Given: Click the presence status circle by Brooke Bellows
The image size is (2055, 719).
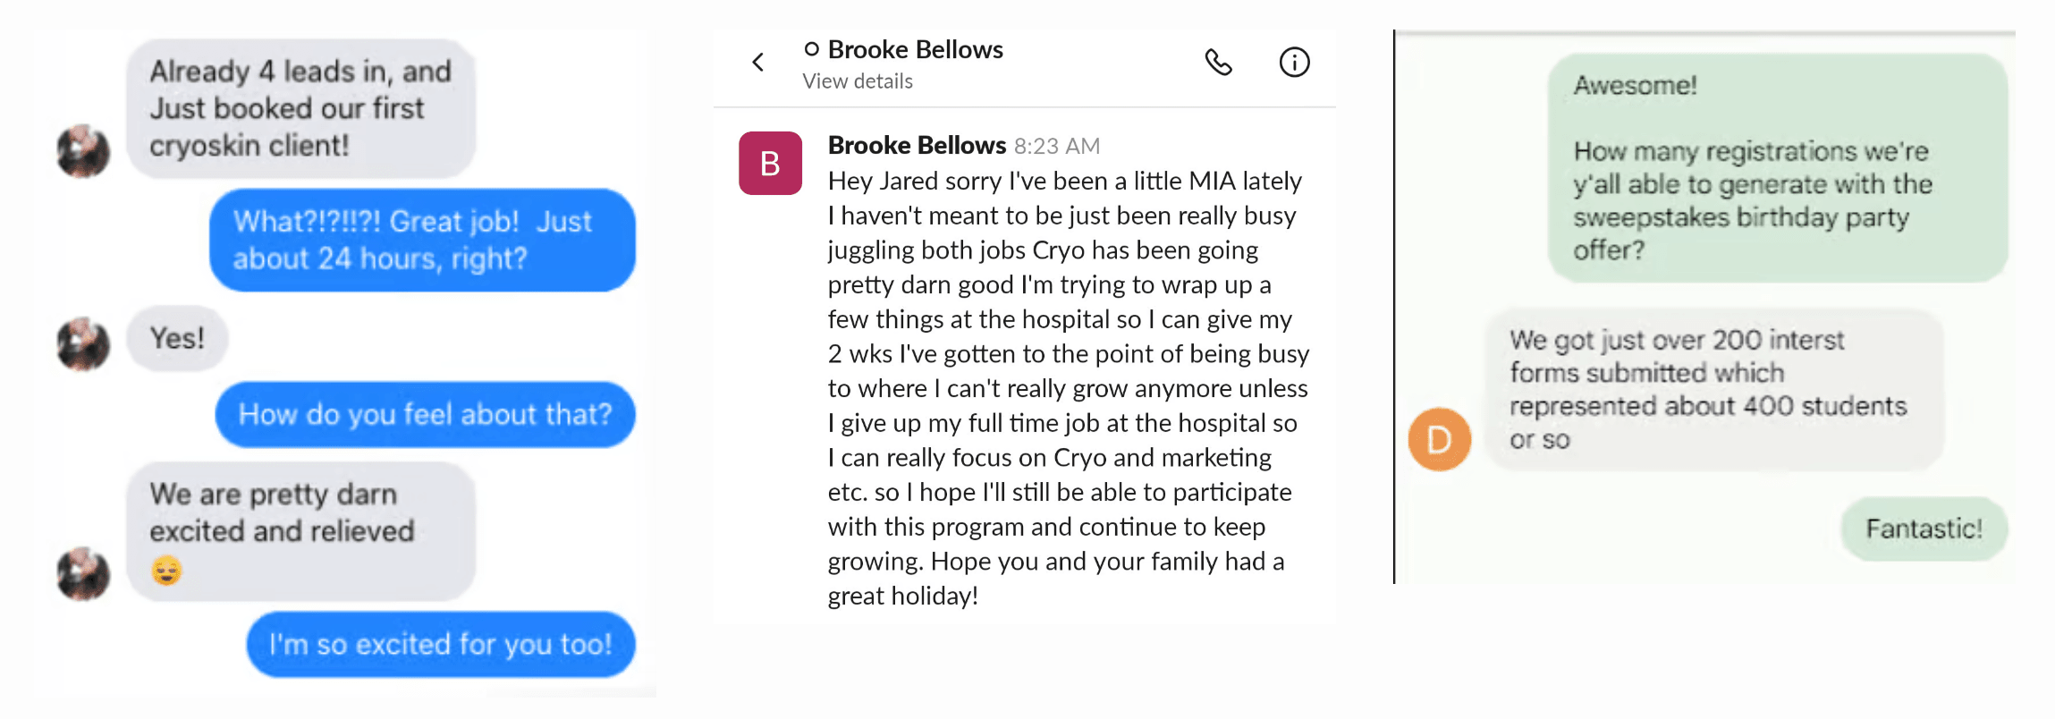Looking at the screenshot, I should (x=811, y=50).
